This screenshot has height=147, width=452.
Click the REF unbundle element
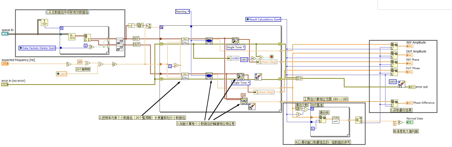tap(136, 38)
